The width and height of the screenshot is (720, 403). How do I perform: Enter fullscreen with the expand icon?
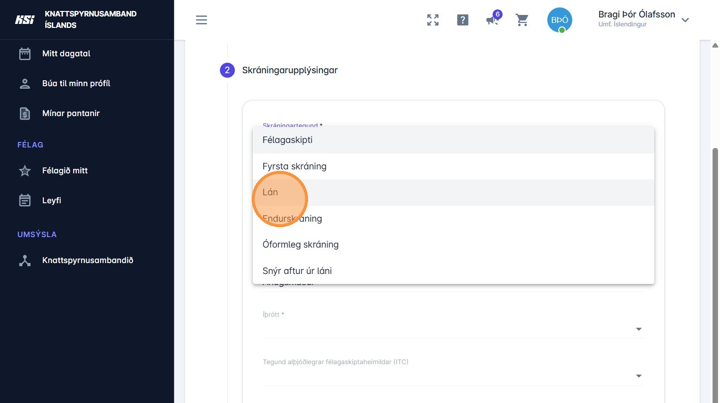click(x=433, y=20)
